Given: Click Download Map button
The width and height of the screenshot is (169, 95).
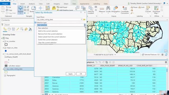Looking at the screenshot, I should click(x=156, y=10).
